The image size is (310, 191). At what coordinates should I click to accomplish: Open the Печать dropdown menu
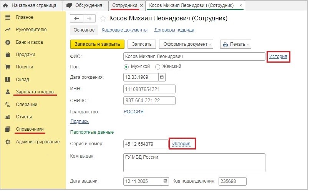[235, 44]
